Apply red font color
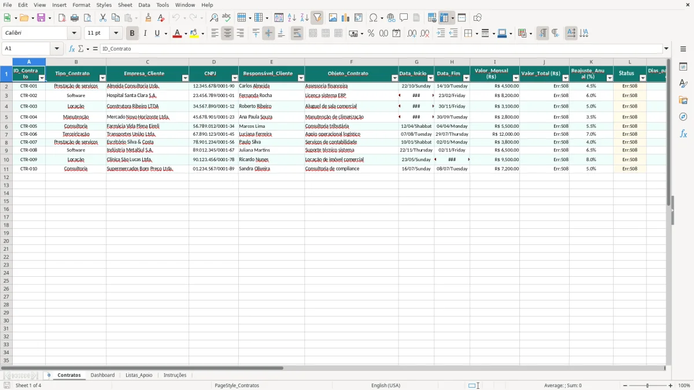This screenshot has width=694, height=390. (x=177, y=34)
